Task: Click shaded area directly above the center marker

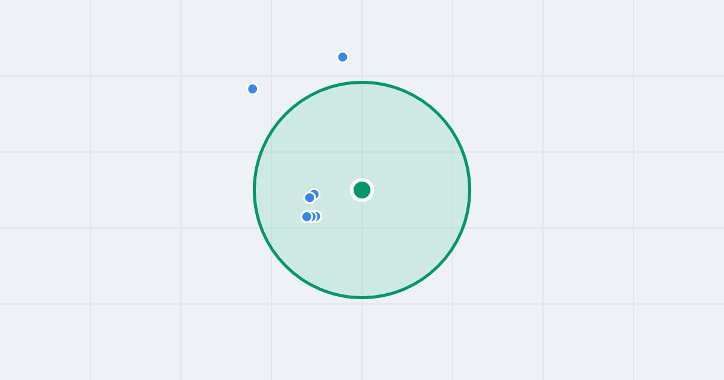Action: pyautogui.click(x=362, y=133)
